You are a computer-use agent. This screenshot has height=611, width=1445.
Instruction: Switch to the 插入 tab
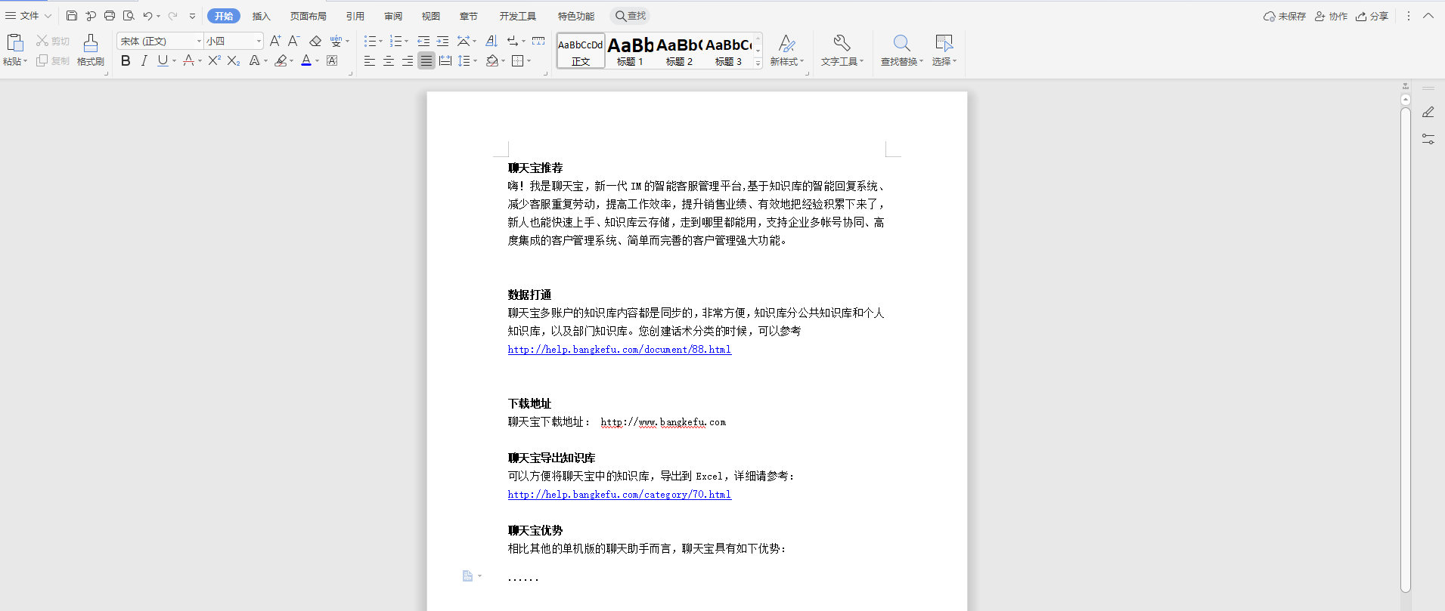[x=261, y=16]
